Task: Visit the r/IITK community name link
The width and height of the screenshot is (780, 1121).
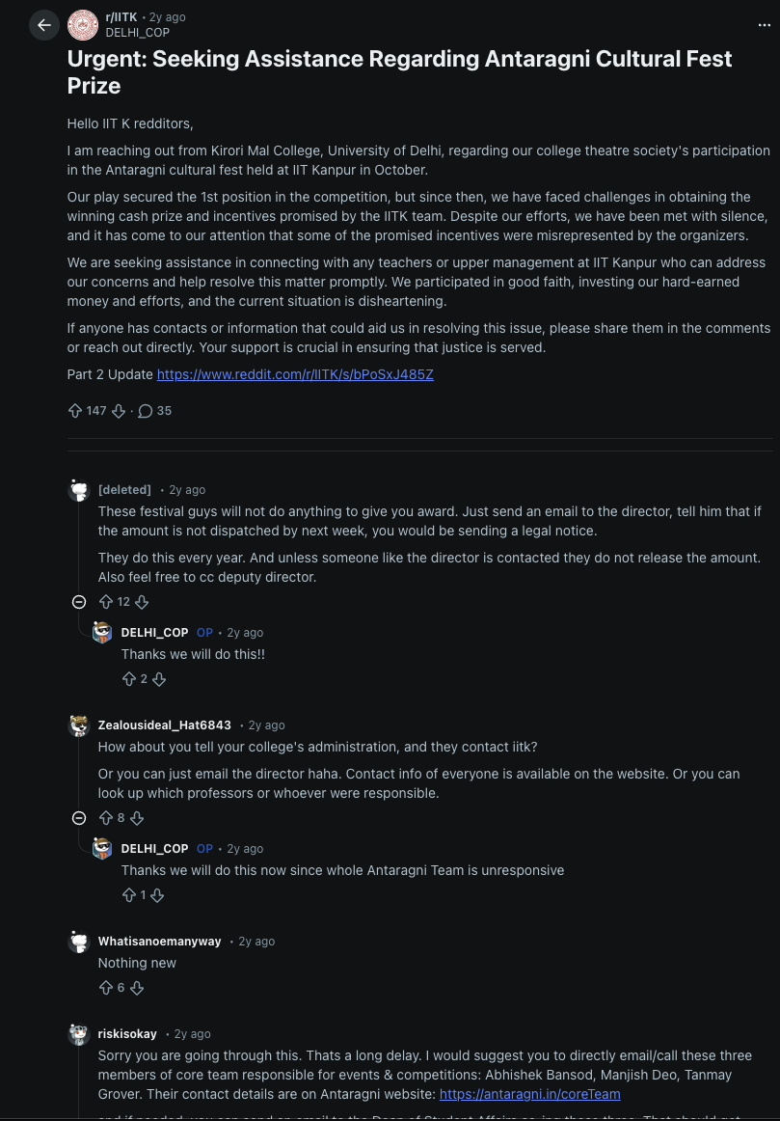Action: pyautogui.click(x=121, y=17)
